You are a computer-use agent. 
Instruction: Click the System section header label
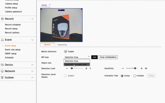[x=9, y=77]
